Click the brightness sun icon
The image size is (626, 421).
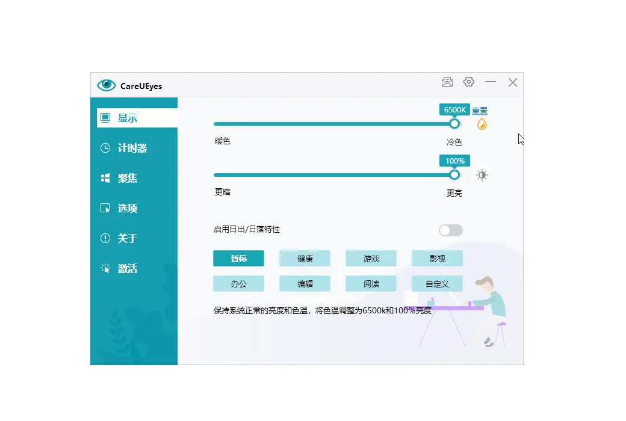[x=482, y=175]
